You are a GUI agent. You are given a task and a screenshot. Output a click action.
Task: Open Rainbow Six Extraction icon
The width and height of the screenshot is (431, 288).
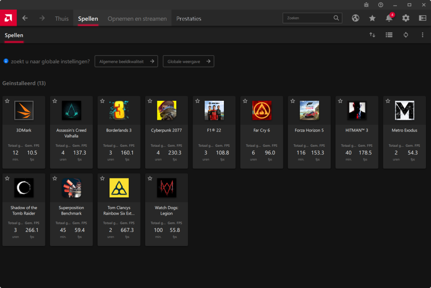click(119, 188)
